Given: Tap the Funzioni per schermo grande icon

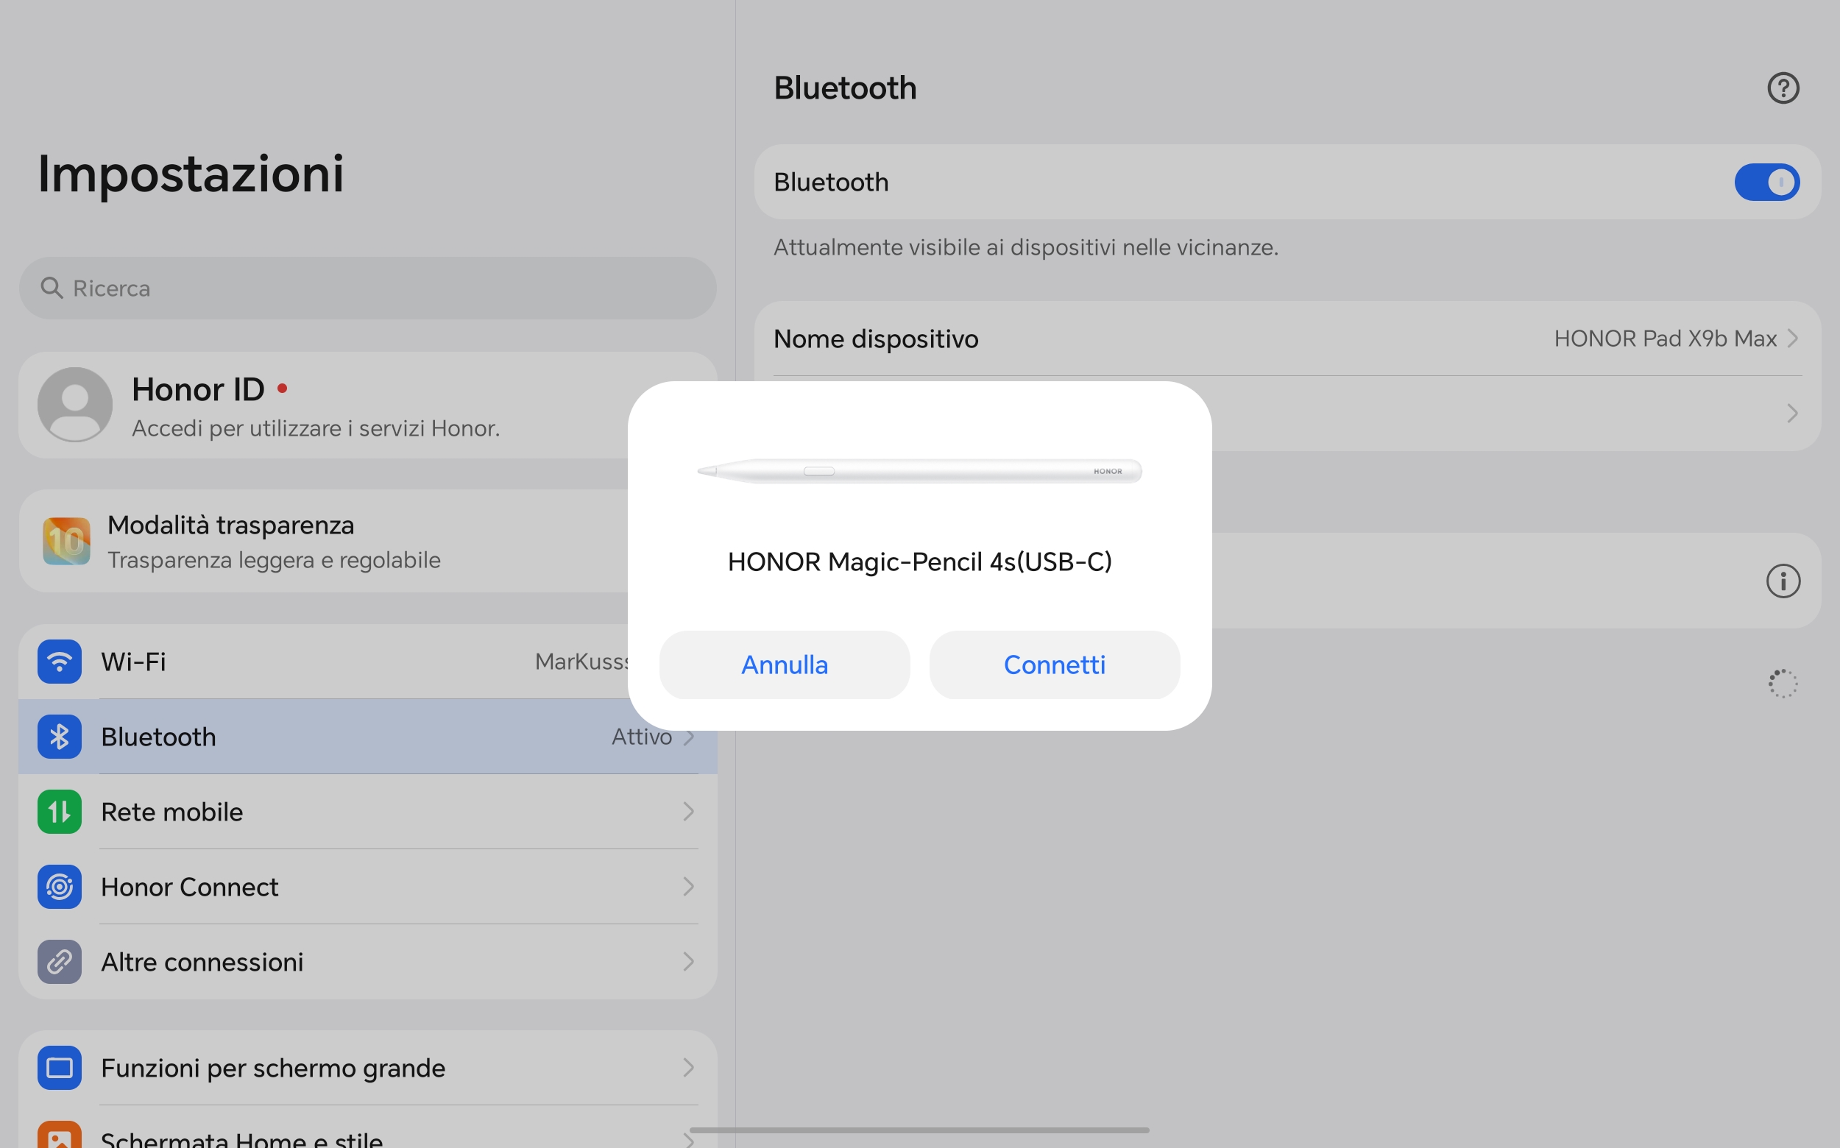Looking at the screenshot, I should (59, 1069).
